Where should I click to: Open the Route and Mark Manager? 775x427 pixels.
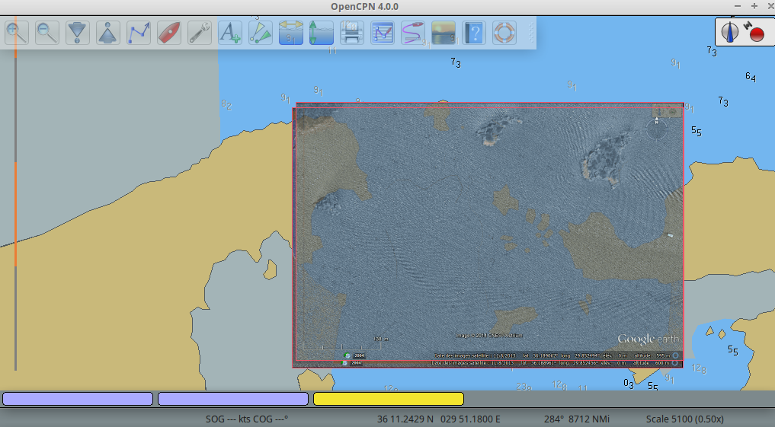coord(382,33)
